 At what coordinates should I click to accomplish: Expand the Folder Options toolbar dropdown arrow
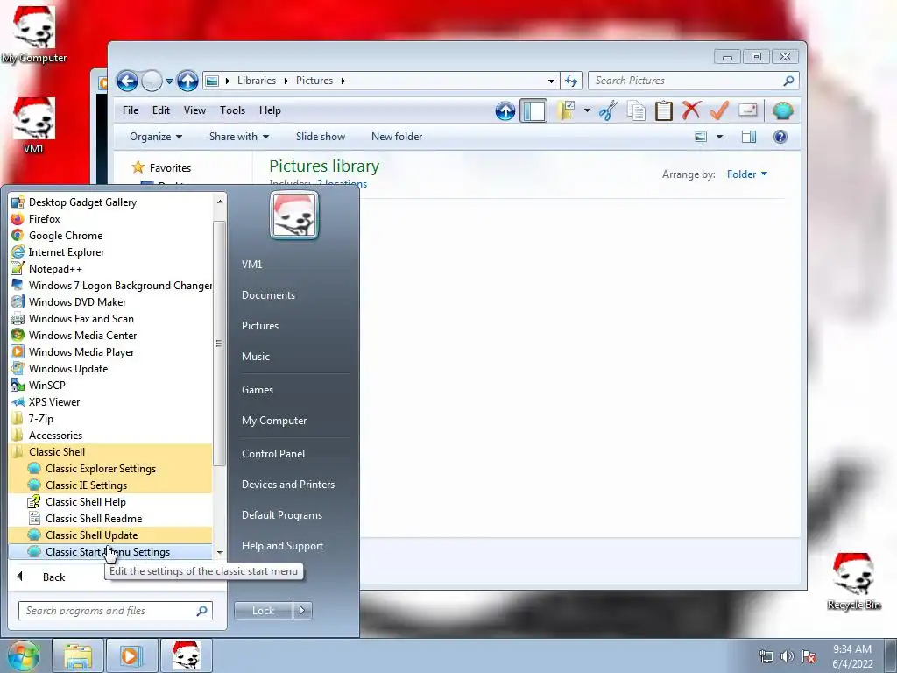pos(587,110)
